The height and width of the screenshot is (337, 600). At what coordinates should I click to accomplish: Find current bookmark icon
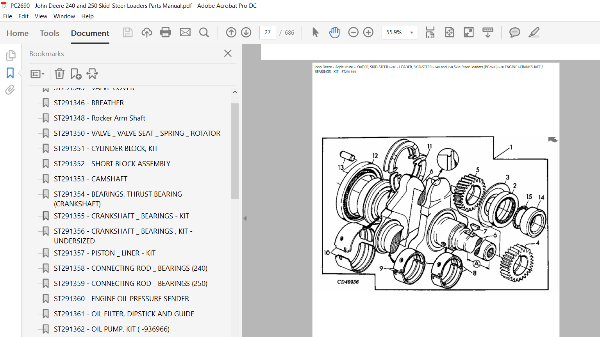pos(92,74)
